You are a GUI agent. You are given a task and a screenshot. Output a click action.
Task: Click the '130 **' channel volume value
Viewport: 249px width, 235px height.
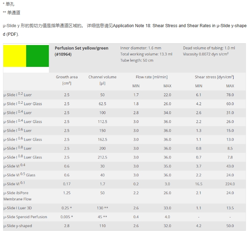pyautogui.click(x=102, y=208)
